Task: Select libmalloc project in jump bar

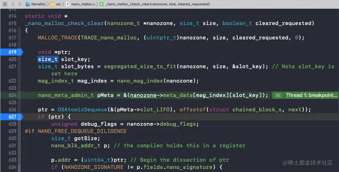Action: (x=39, y=4)
